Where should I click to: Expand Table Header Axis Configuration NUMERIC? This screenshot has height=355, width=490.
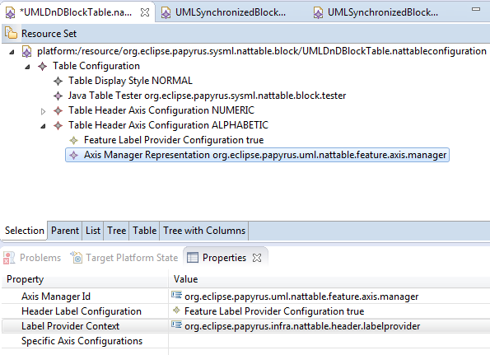[43, 111]
